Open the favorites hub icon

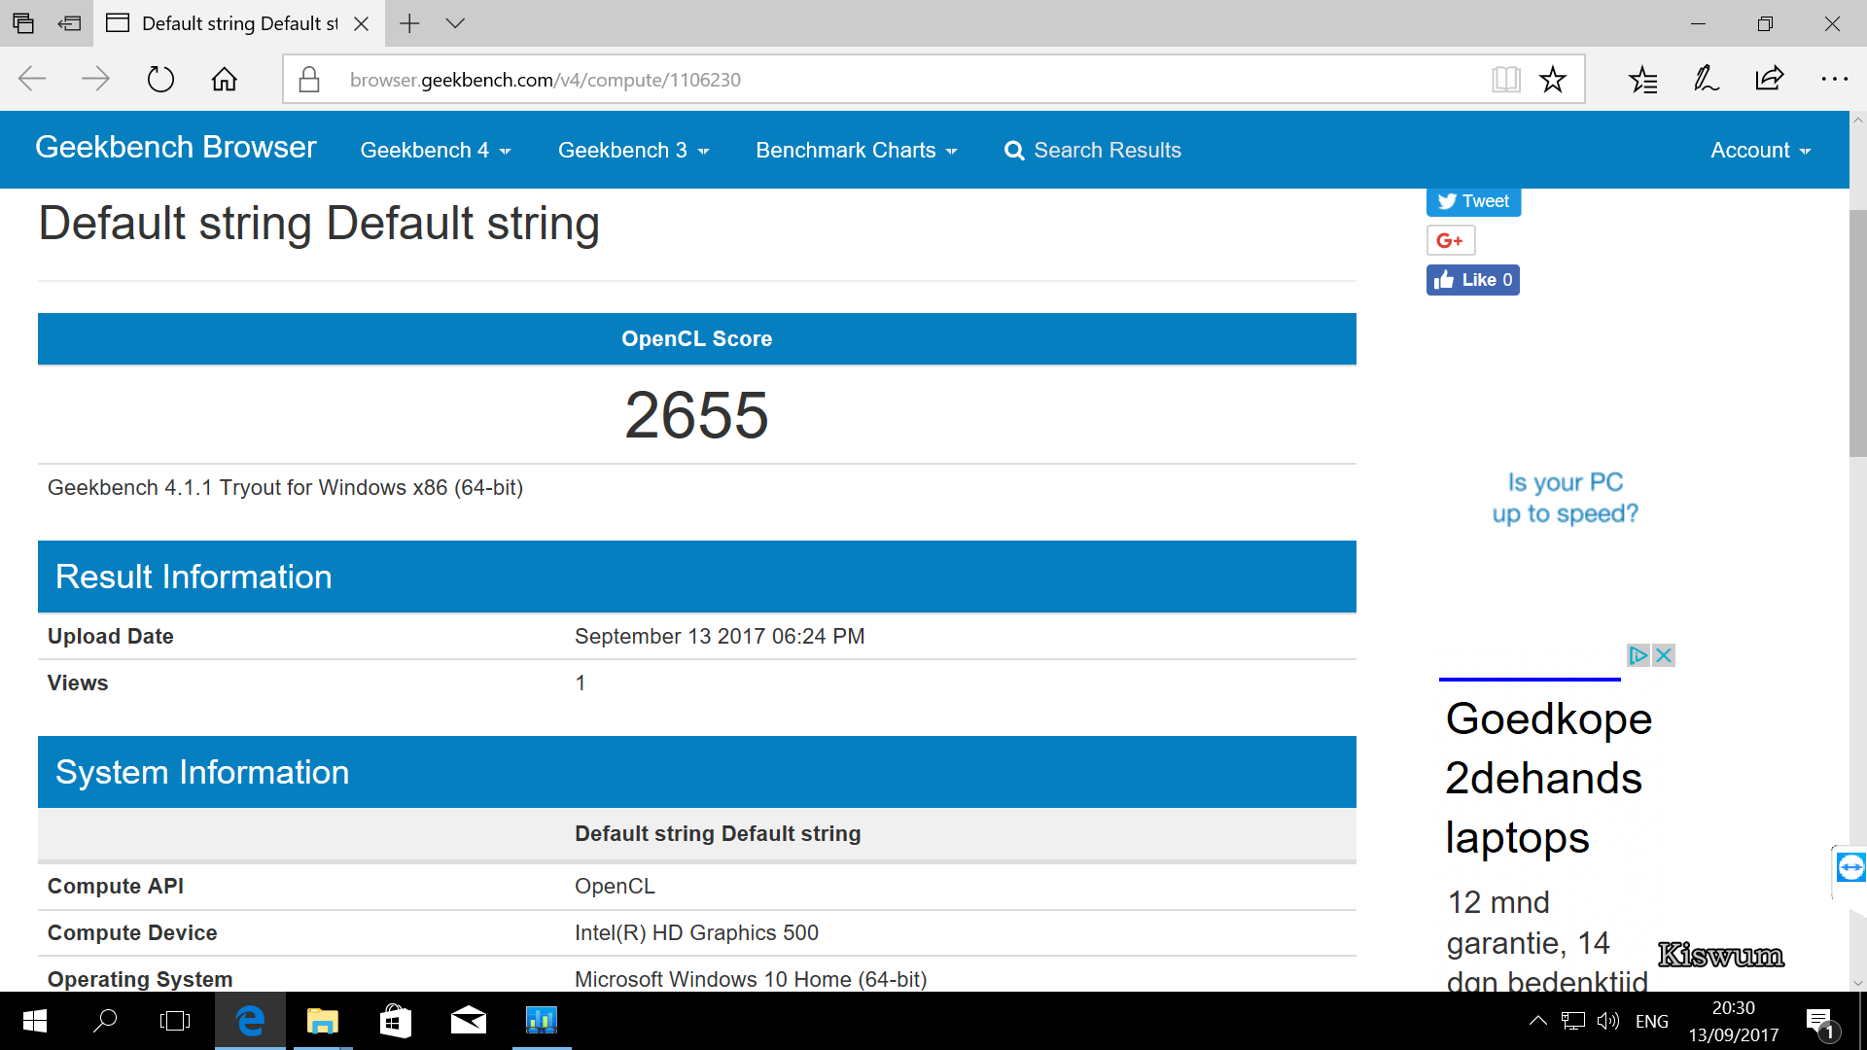(1643, 80)
